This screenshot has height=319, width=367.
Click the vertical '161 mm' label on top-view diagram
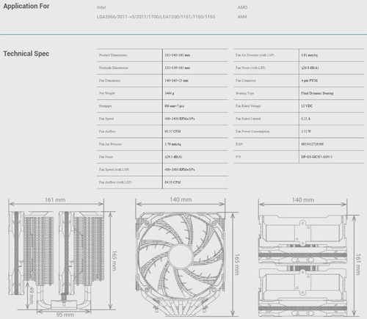click(x=358, y=265)
